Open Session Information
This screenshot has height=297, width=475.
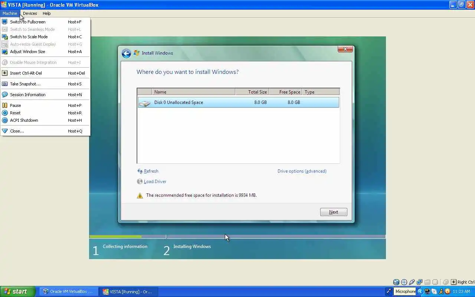tap(45, 95)
